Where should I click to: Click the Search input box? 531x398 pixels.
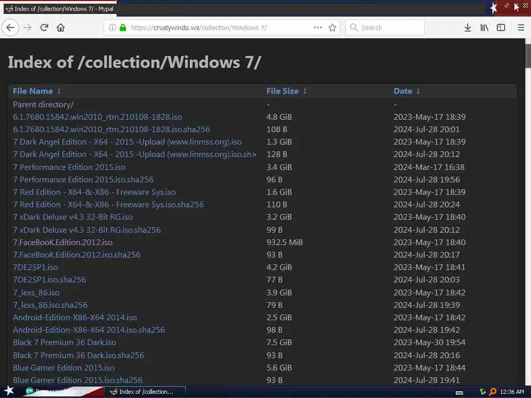point(385,27)
